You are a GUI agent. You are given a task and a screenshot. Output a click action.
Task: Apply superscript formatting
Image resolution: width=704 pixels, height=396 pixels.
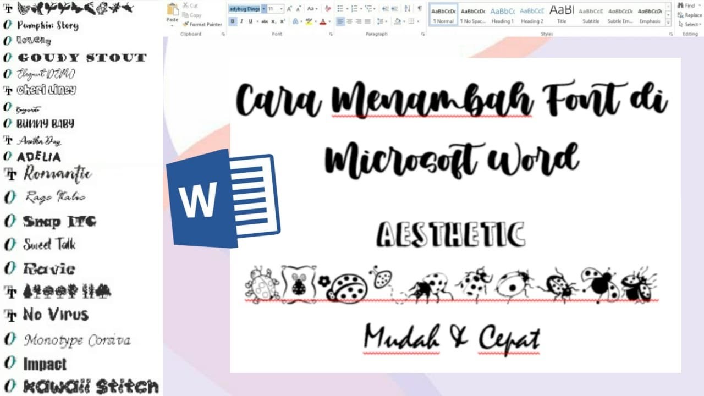(x=282, y=21)
